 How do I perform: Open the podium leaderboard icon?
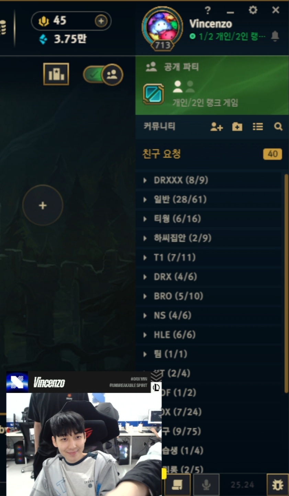click(56, 74)
